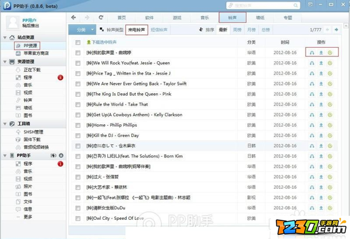Click green circle icon for We Are Never Ever Getting Back
The height and width of the screenshot is (239, 350).
click(330, 84)
